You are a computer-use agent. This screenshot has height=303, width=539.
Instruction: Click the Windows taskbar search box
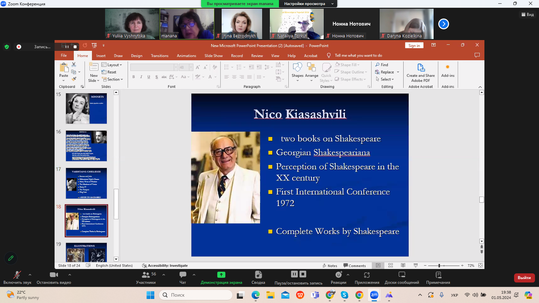point(196,295)
